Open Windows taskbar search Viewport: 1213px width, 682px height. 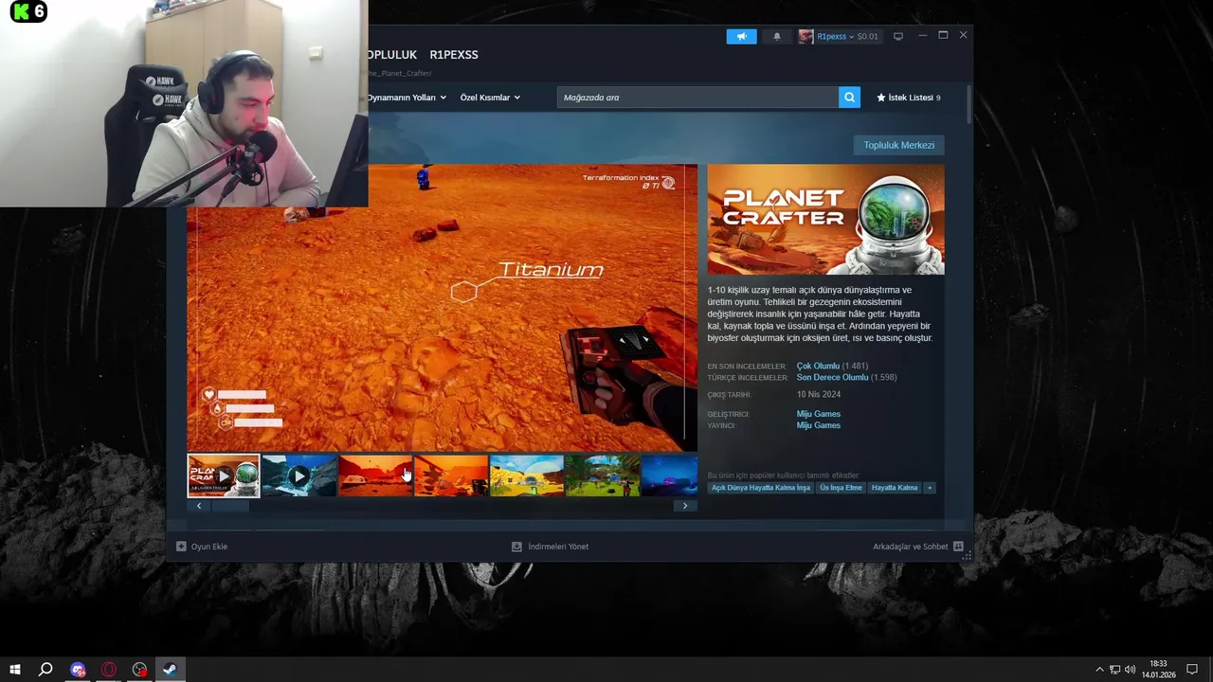(45, 670)
